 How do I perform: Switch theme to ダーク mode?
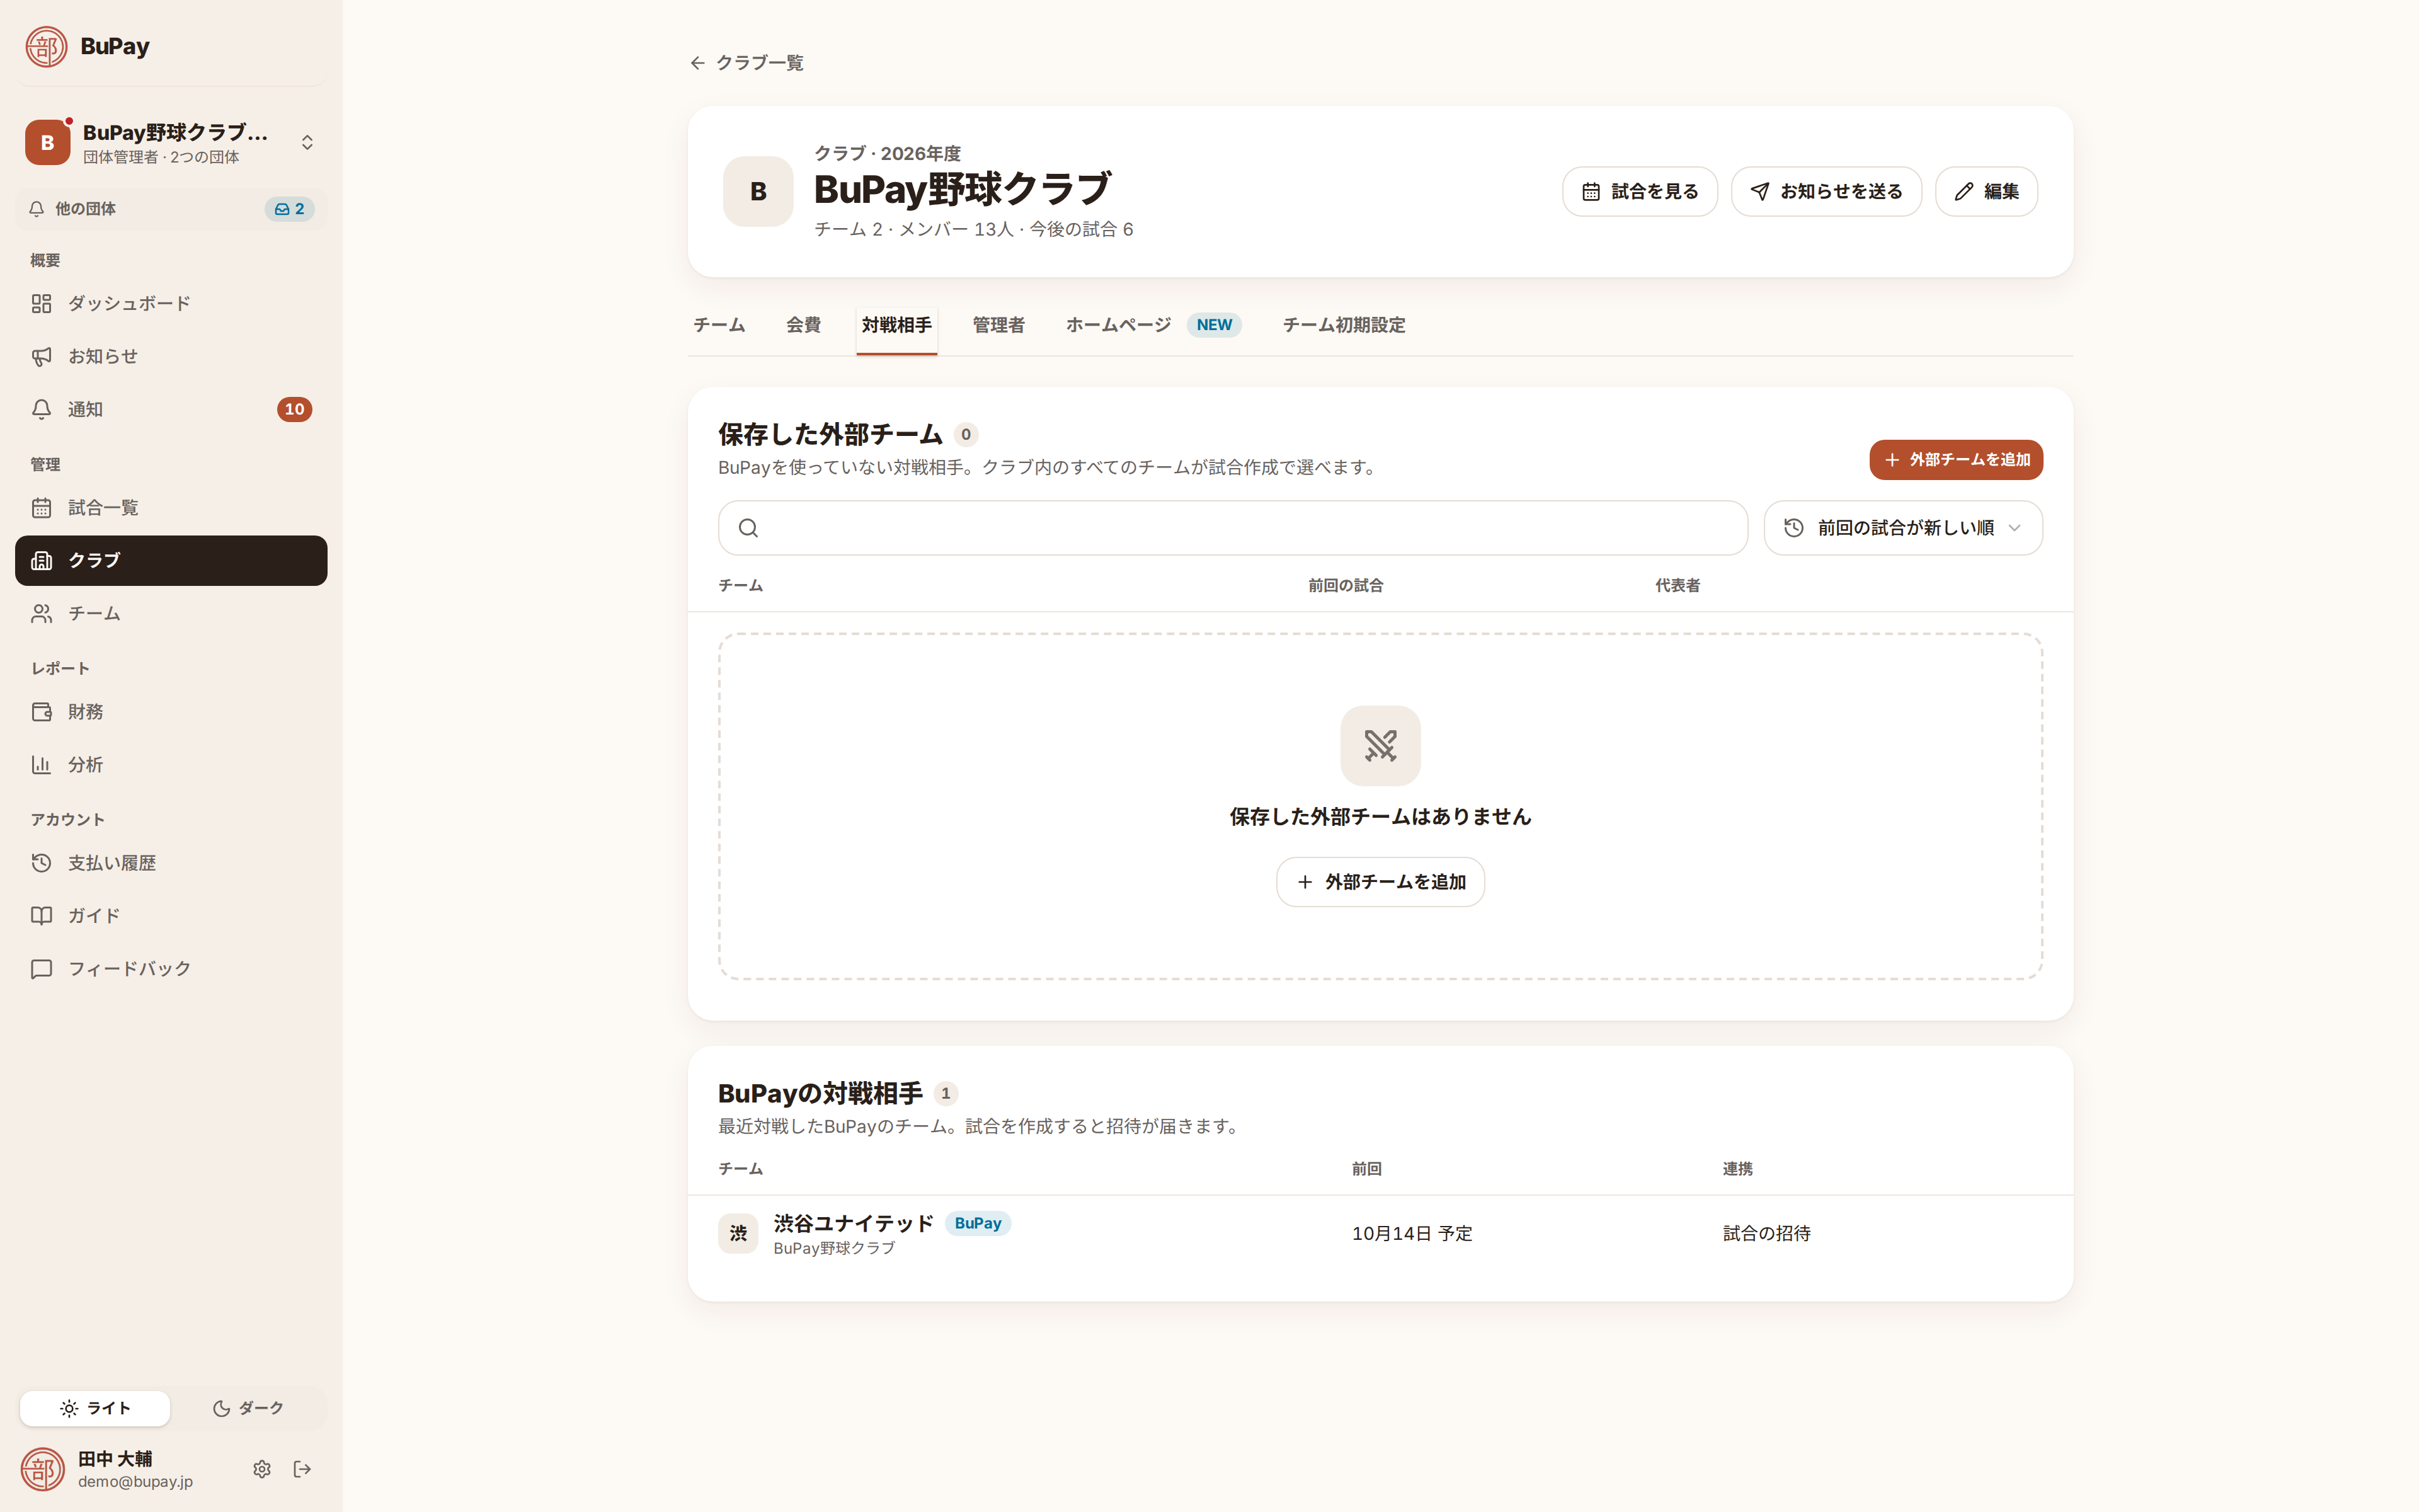(248, 1408)
